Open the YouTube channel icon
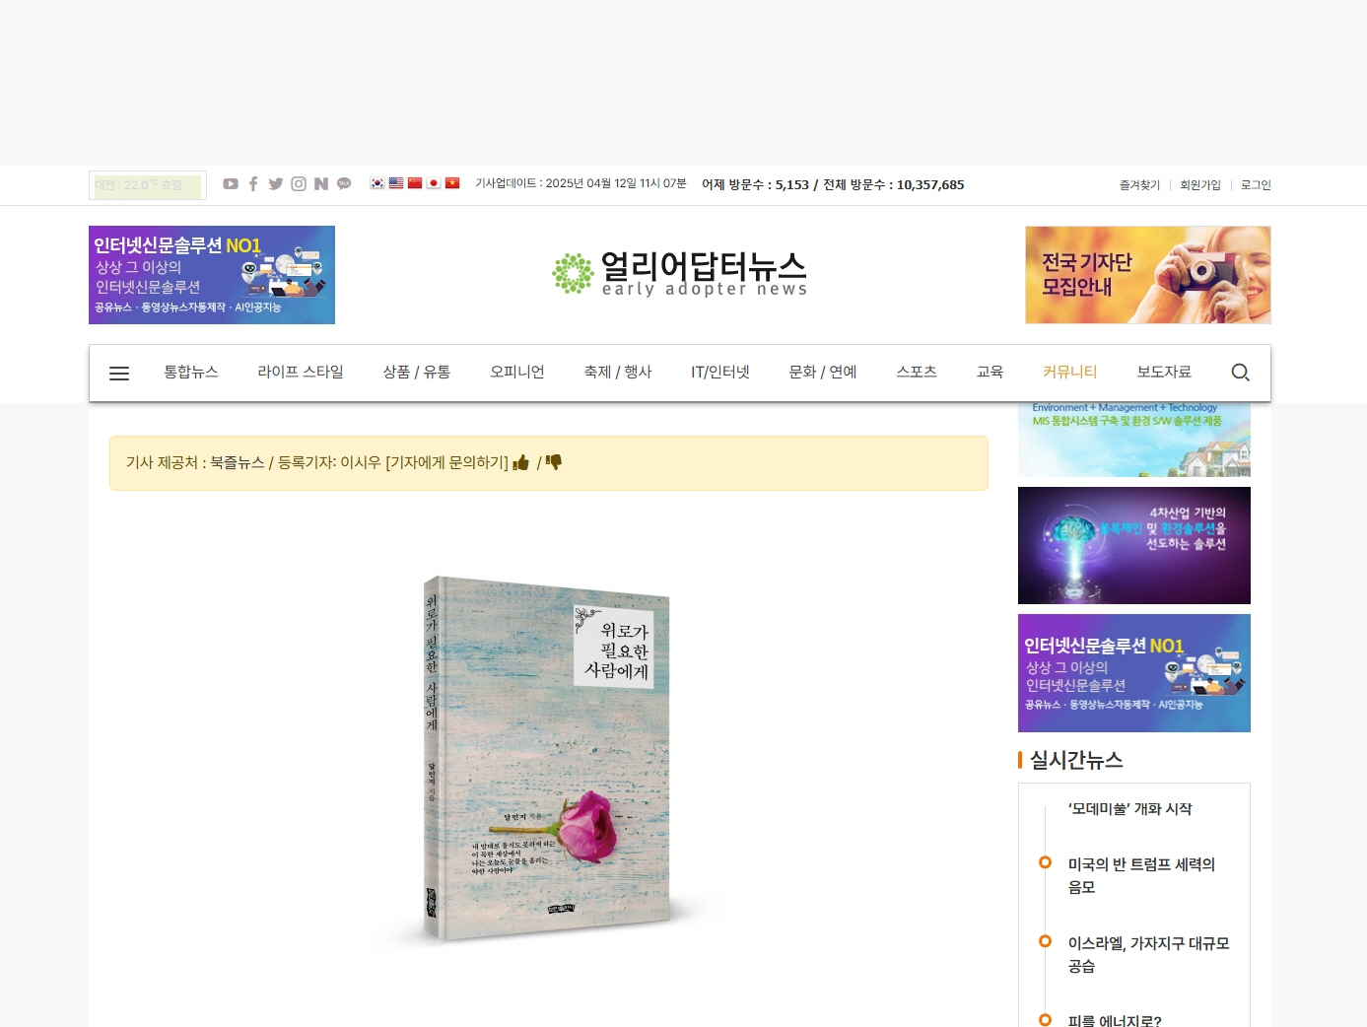 click(x=231, y=184)
